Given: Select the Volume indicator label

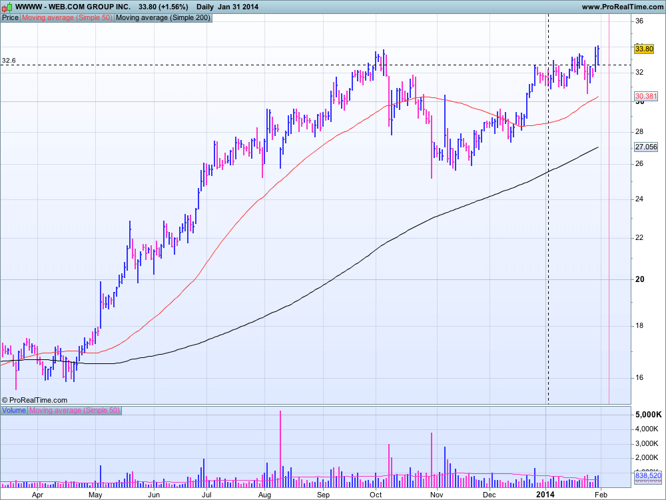Looking at the screenshot, I should coord(14,410).
